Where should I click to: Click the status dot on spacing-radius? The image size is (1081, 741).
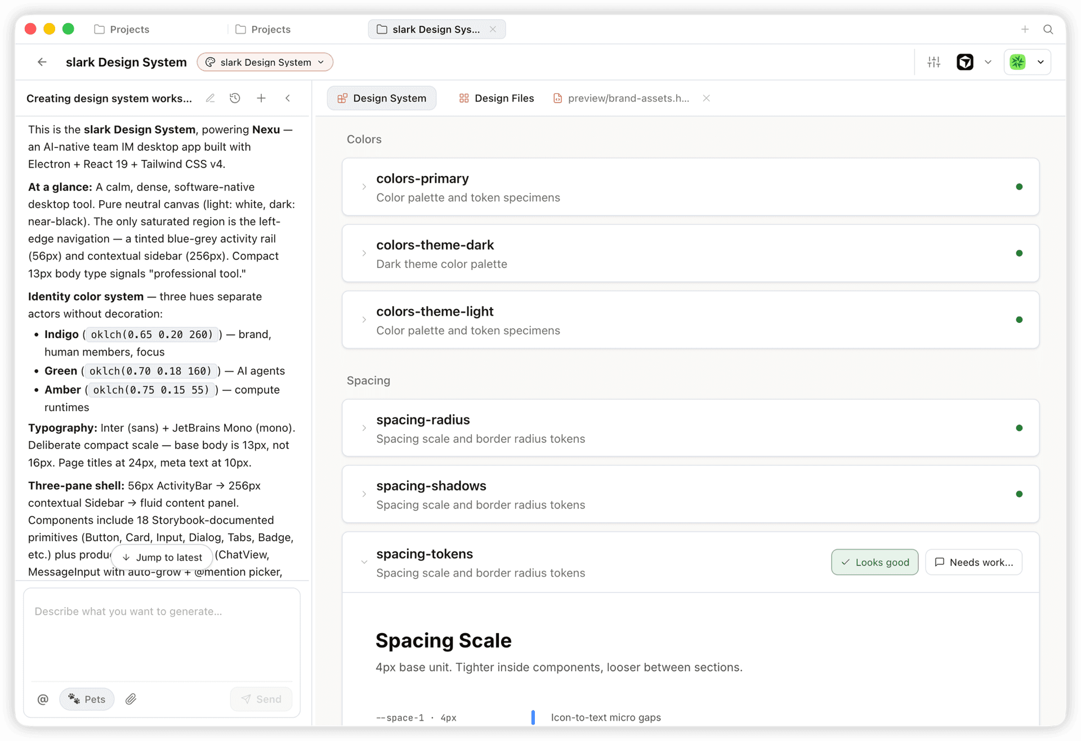1019,428
